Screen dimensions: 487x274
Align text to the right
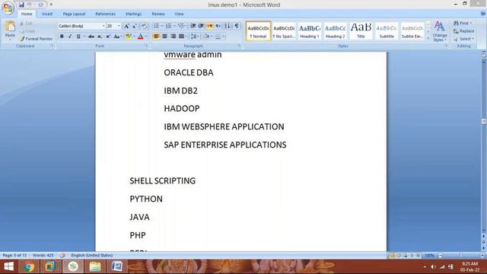tap(173, 37)
